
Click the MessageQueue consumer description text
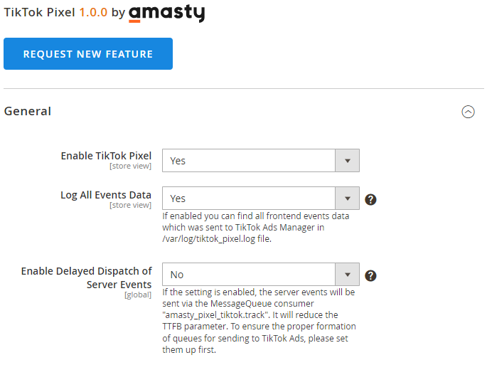tap(259, 321)
